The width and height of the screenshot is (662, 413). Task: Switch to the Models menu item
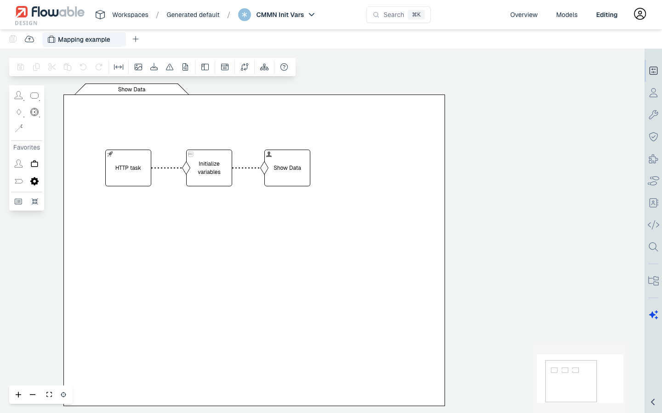[x=566, y=15]
